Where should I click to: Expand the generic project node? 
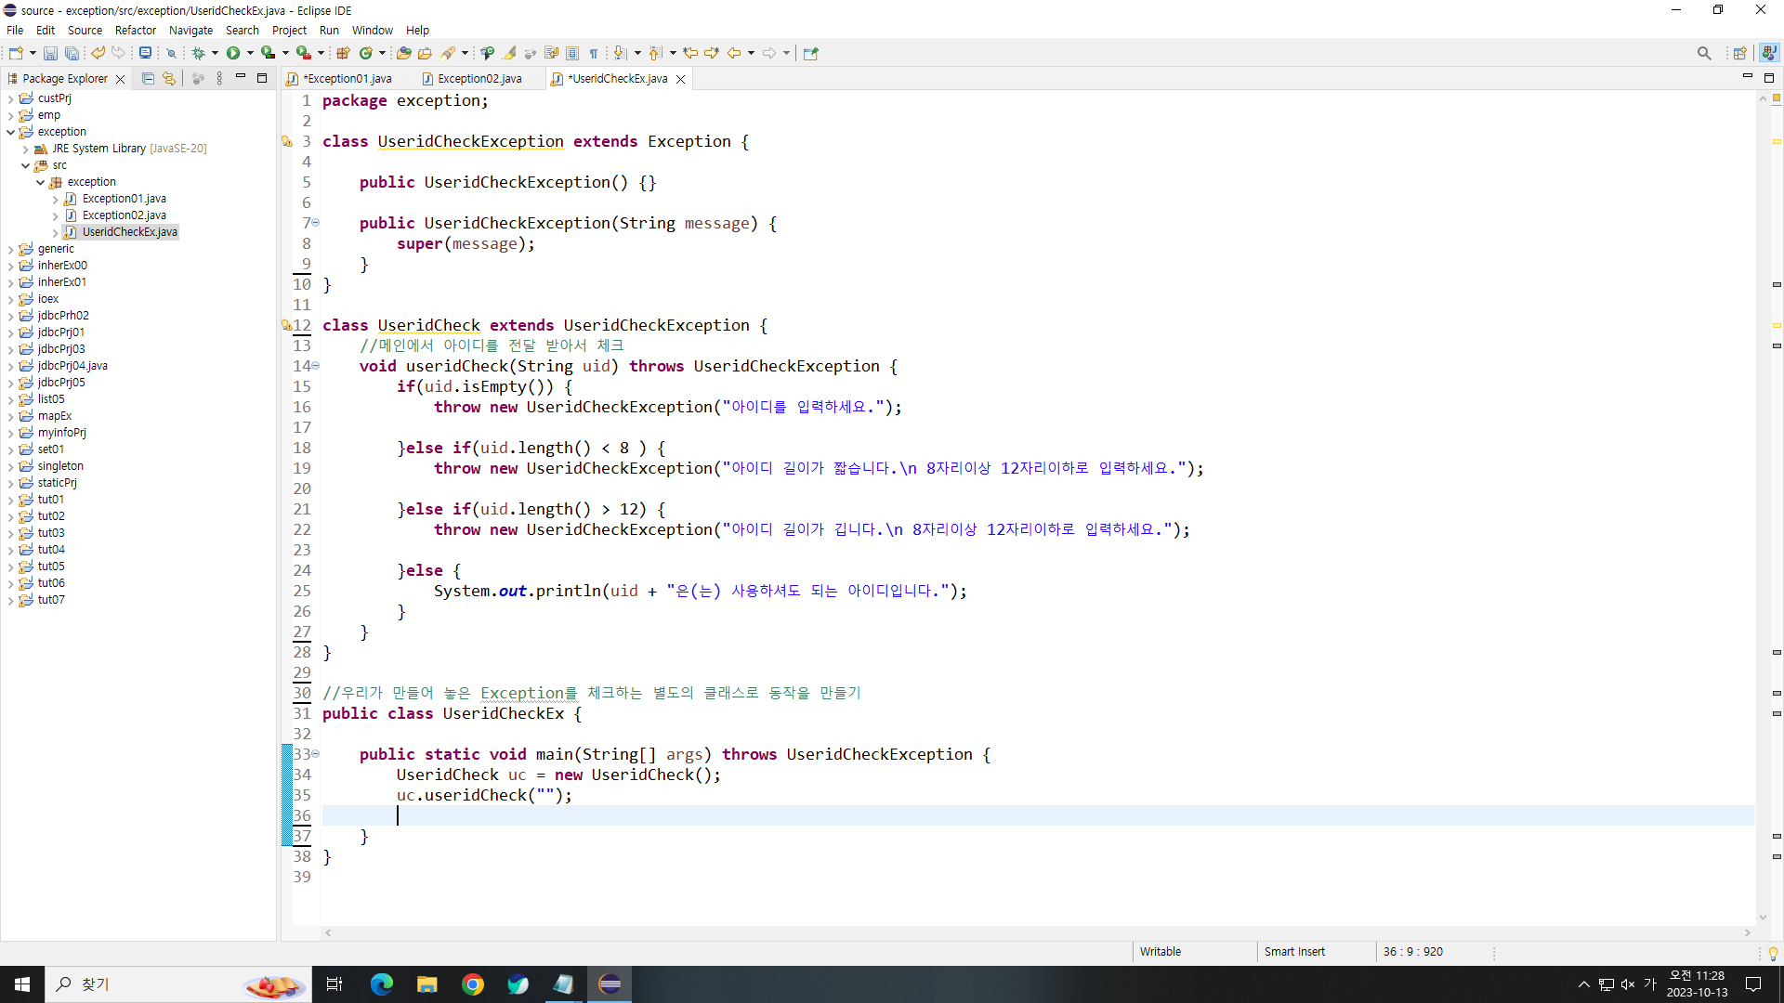[x=10, y=249]
